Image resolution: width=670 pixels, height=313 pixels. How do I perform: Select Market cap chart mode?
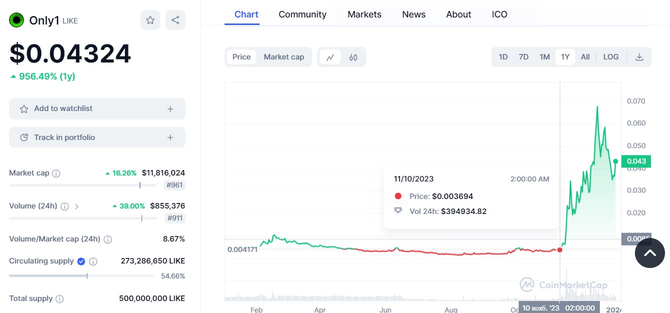click(x=284, y=57)
